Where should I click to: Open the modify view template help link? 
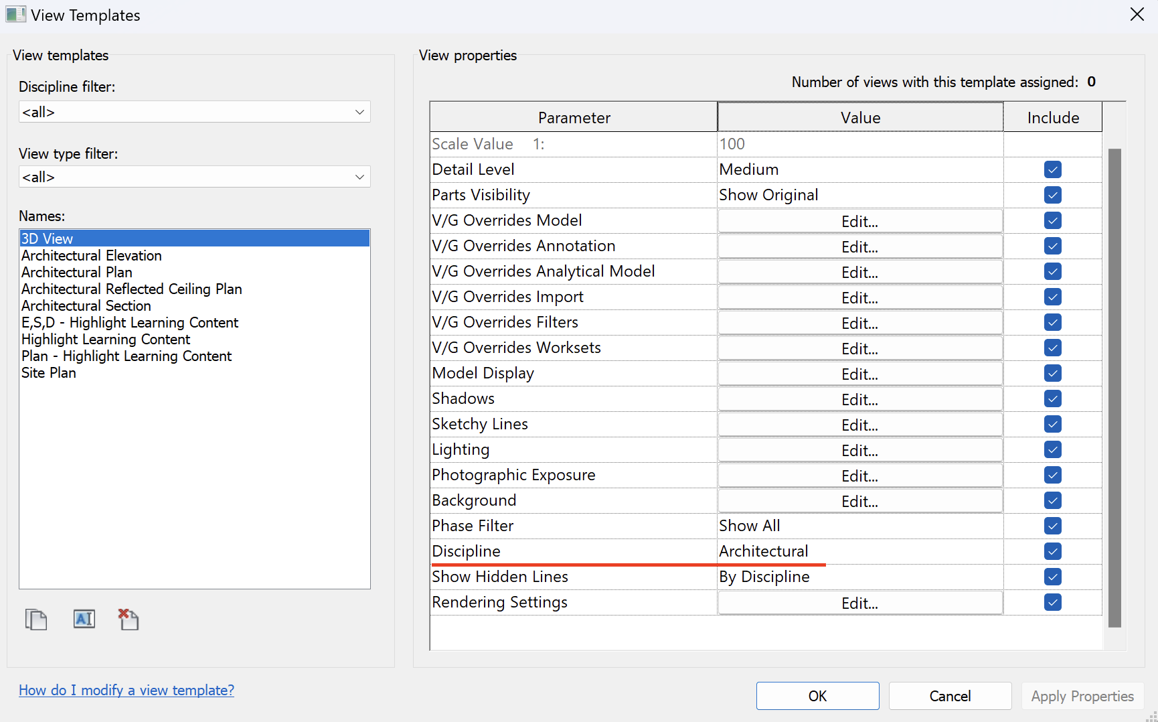(x=127, y=691)
